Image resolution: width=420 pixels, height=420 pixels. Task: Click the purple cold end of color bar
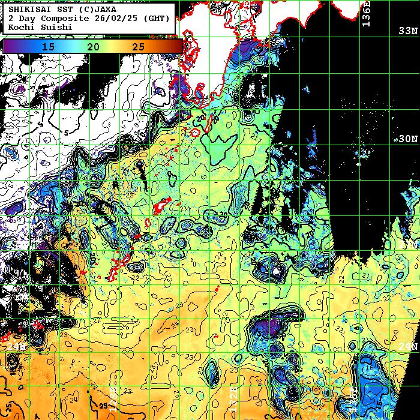[8, 46]
